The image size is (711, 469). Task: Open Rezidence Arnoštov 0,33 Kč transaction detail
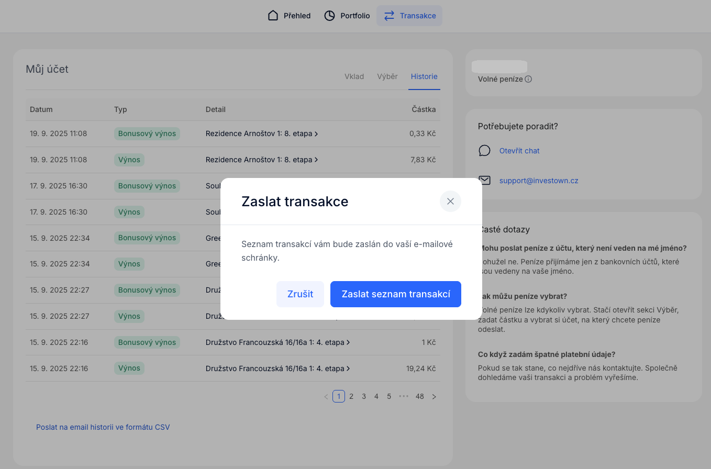(261, 133)
